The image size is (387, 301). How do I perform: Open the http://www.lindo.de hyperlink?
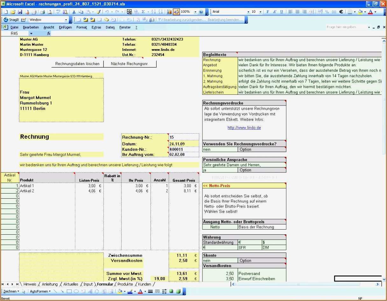(x=244, y=128)
